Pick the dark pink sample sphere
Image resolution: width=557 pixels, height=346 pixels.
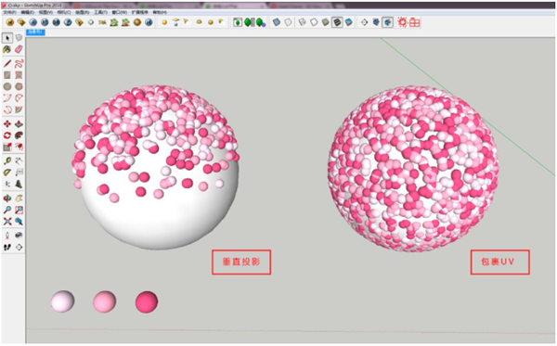pos(147,302)
